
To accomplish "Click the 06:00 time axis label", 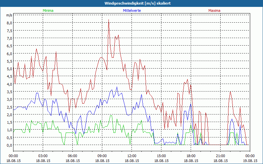I will pos(72,156).
